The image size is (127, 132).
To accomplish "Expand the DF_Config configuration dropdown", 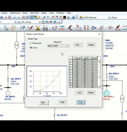I will point(40,22).
